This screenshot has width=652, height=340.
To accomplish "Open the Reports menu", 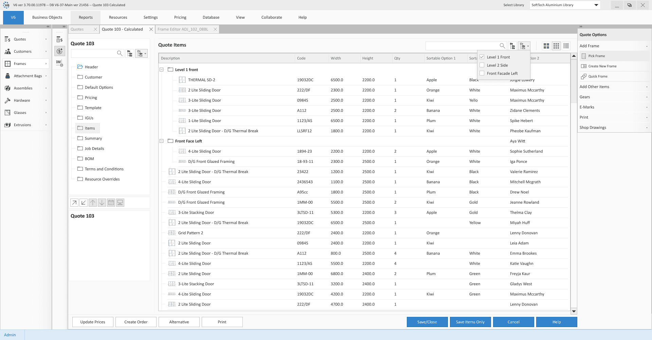I will pos(86,17).
